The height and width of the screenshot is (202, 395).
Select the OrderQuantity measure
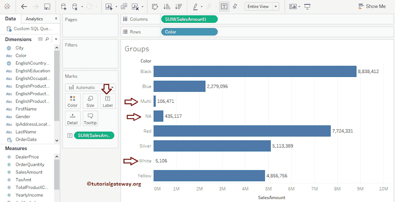pyautogui.click(x=30, y=165)
